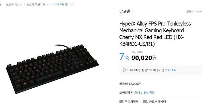Click the 7% discount rate label

coord(124,57)
